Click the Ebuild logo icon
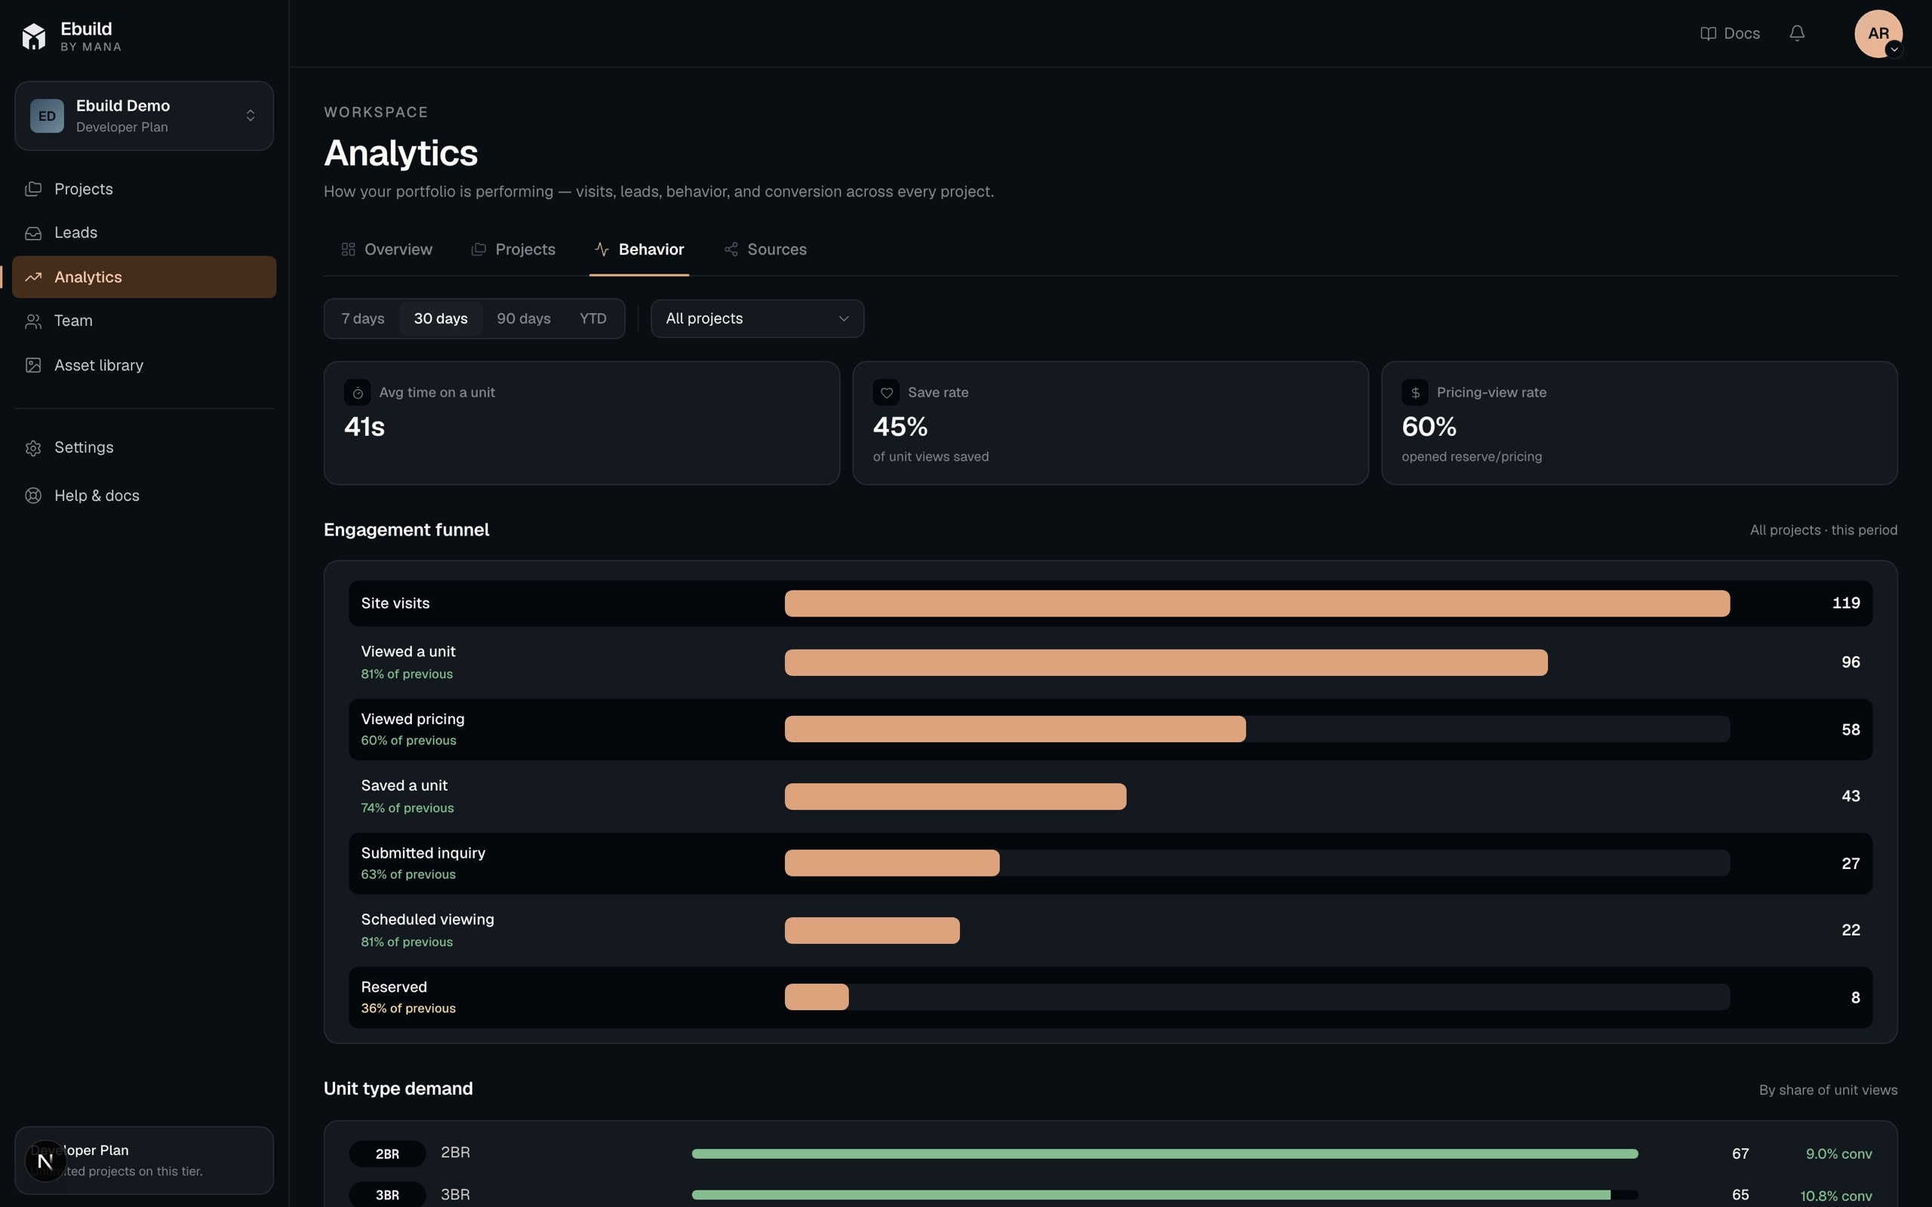Image resolution: width=1932 pixels, height=1207 pixels. point(33,36)
